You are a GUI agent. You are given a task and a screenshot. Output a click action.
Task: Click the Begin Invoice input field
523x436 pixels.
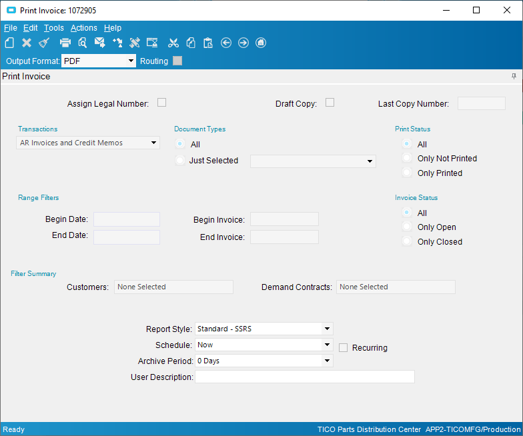(x=284, y=219)
